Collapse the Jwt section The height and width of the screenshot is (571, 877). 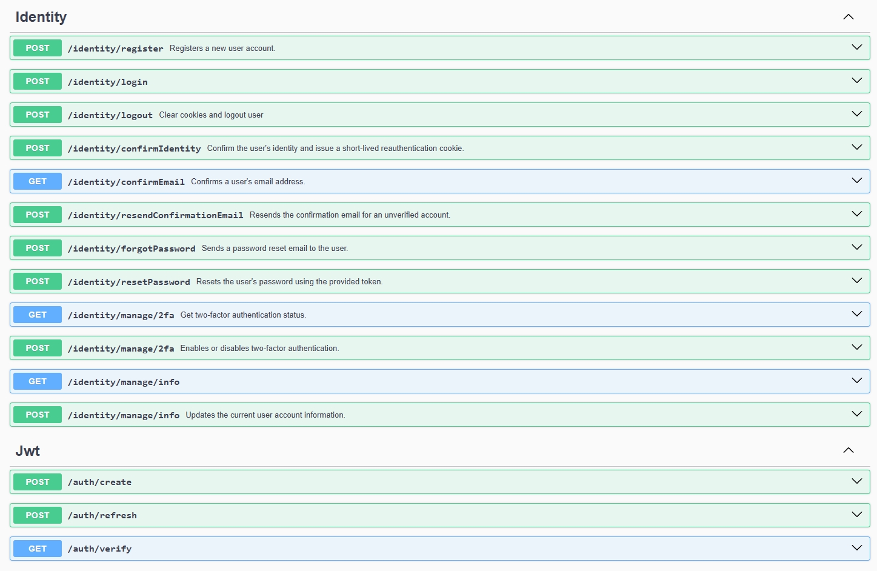849,450
